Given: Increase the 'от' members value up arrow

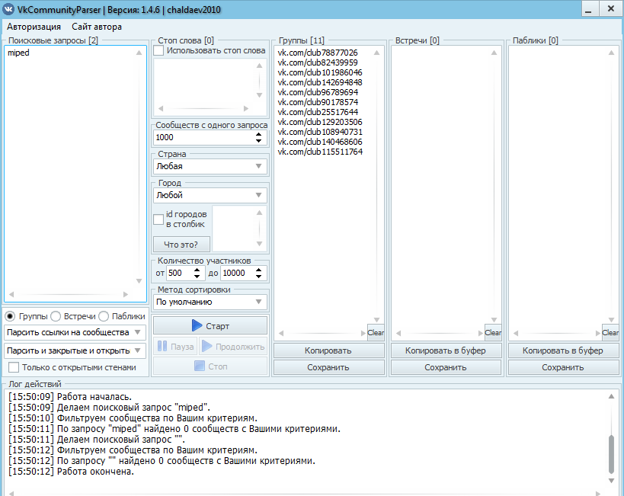Looking at the screenshot, I should click(197, 270).
